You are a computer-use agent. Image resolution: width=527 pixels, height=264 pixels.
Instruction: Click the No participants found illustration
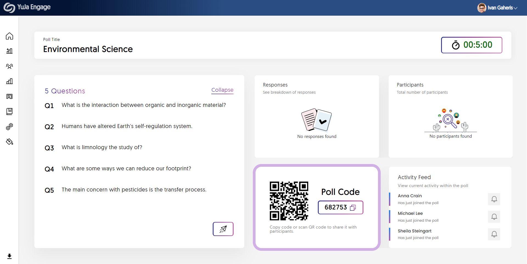click(450, 120)
